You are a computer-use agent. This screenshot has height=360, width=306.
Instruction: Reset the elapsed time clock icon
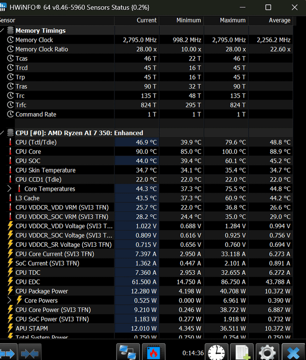[217, 352]
